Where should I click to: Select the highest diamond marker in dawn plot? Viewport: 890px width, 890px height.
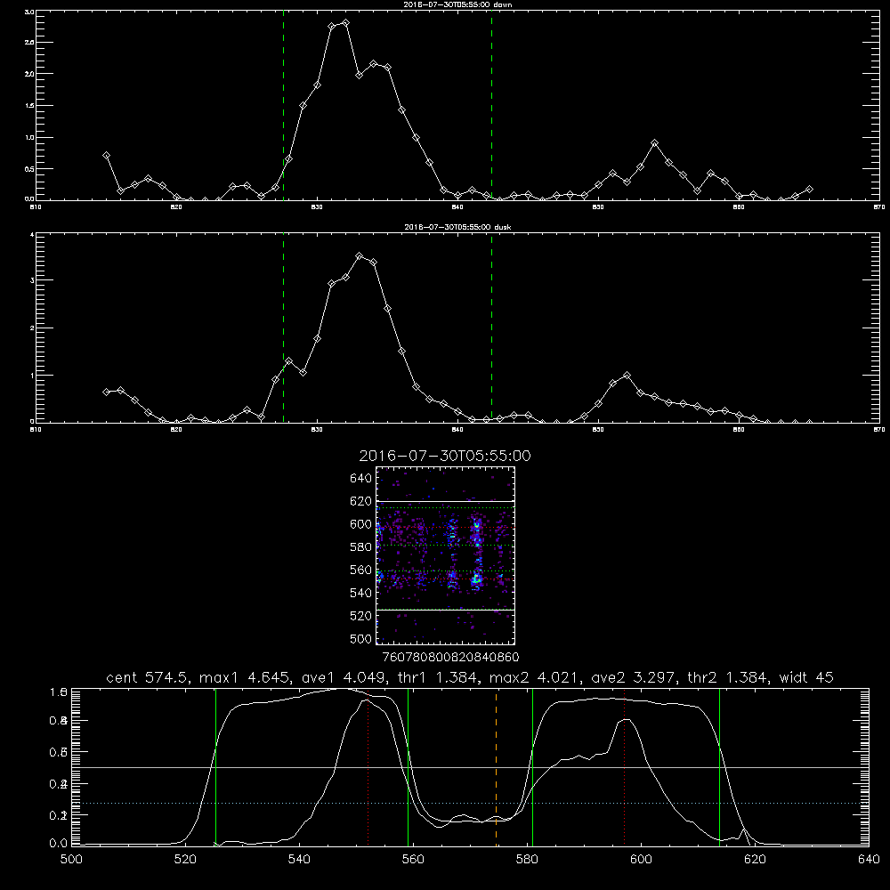tap(345, 23)
